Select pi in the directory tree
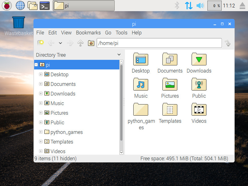This screenshot has height=186, width=248. click(77, 65)
